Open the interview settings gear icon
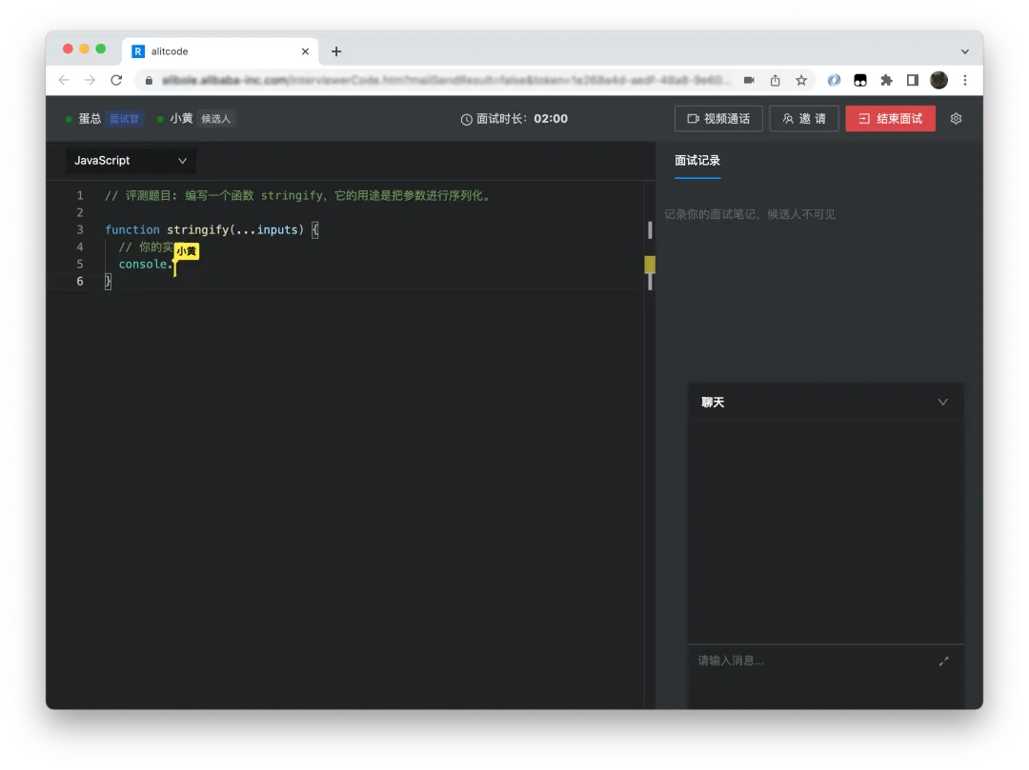The height and width of the screenshot is (770, 1029). 956,118
